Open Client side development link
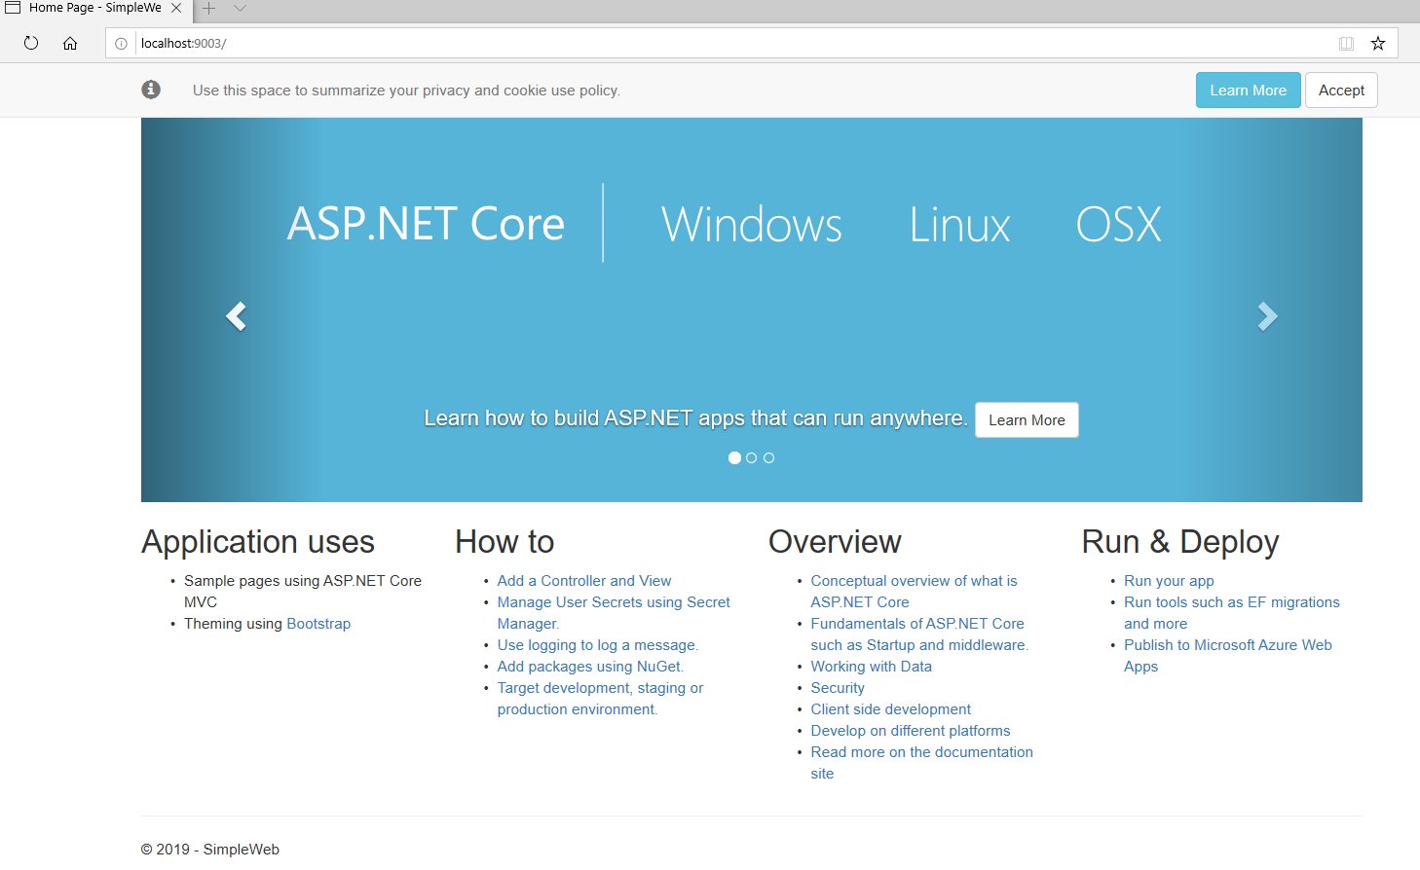Image resolution: width=1420 pixels, height=870 pixels. click(x=891, y=709)
